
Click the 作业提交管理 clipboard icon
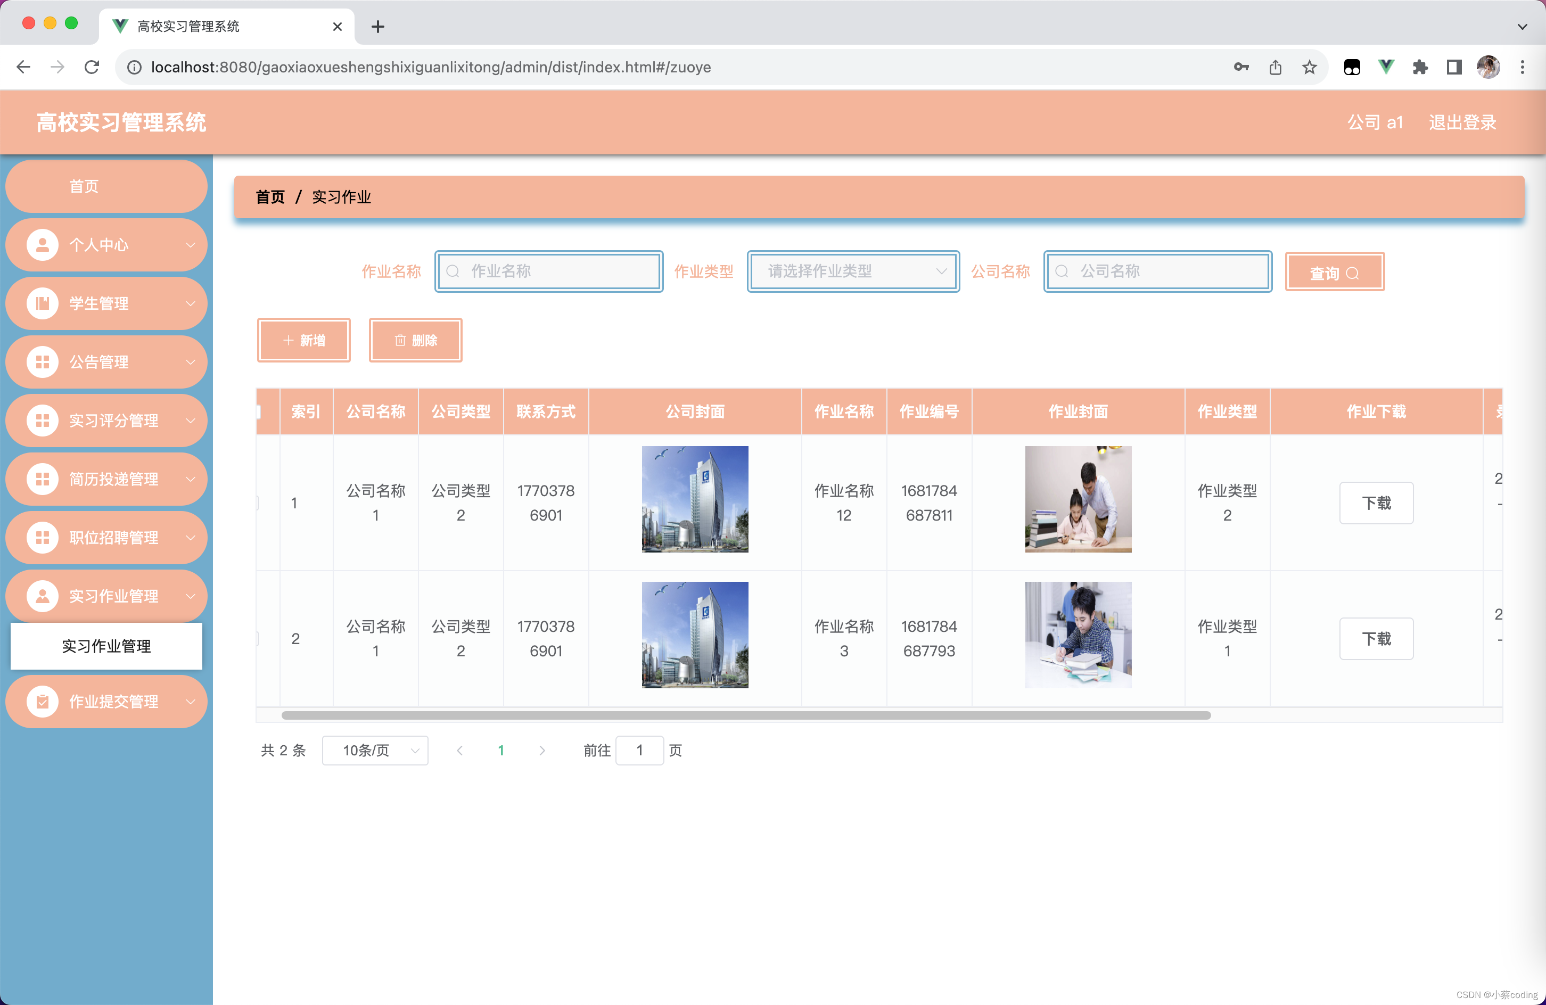coord(43,702)
